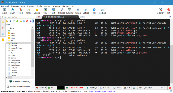
Task: Click the Quick connect input field
Action: (x=17, y=17)
